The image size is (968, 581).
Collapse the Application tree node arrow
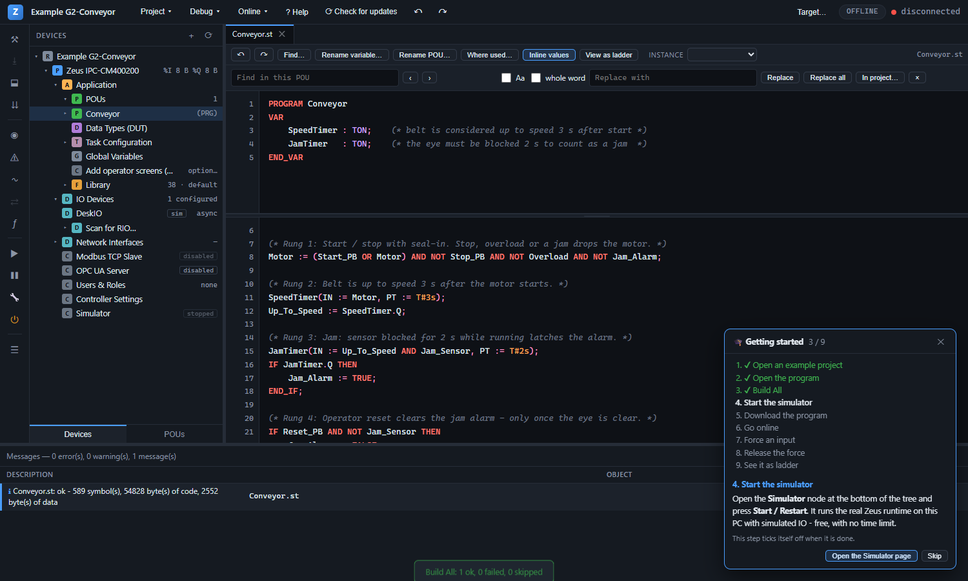point(55,85)
